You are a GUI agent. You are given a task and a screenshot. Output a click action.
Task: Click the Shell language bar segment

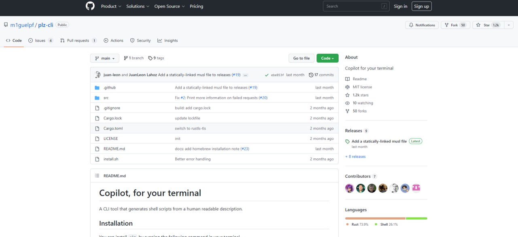416,218
